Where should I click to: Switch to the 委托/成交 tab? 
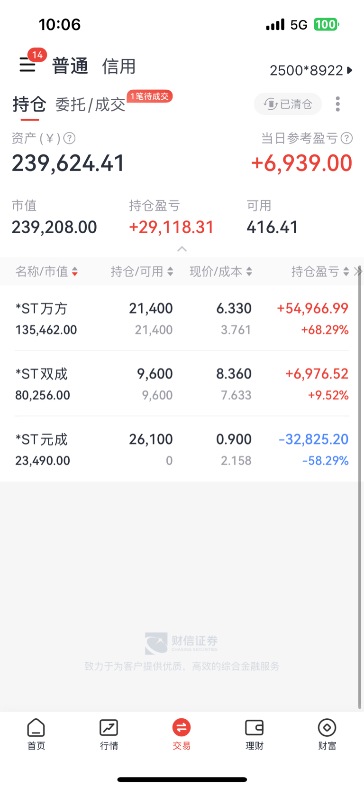pos(90,105)
